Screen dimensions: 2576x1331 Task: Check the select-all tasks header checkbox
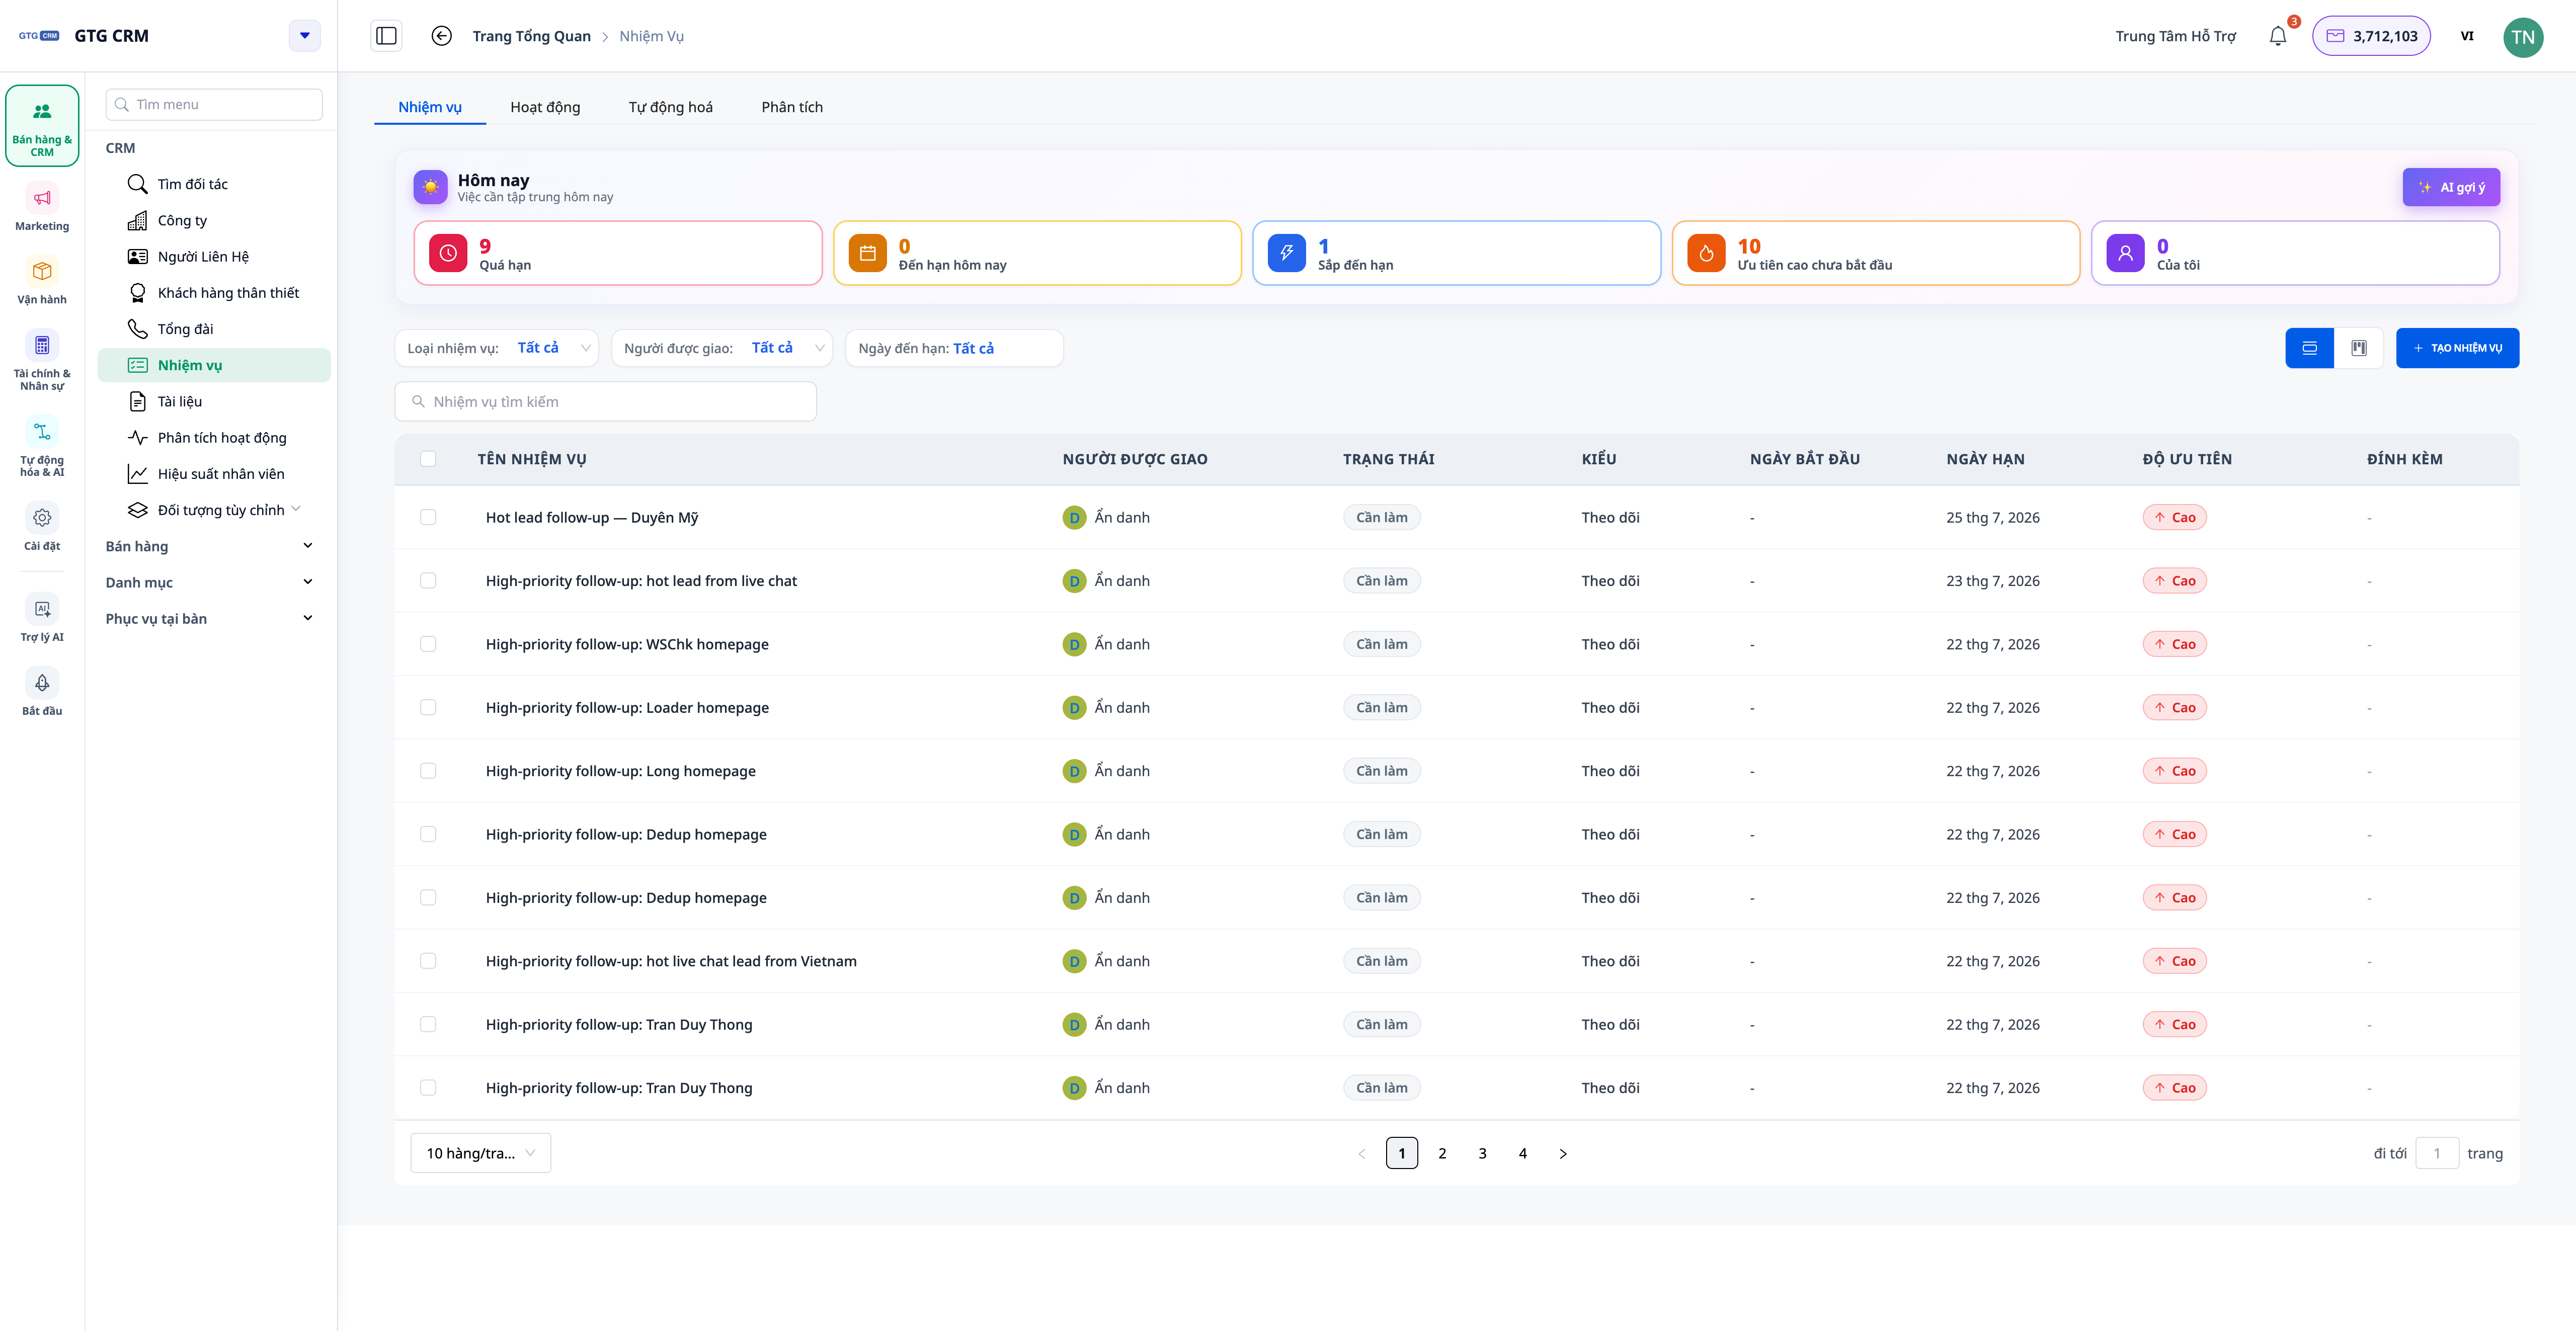coord(428,459)
